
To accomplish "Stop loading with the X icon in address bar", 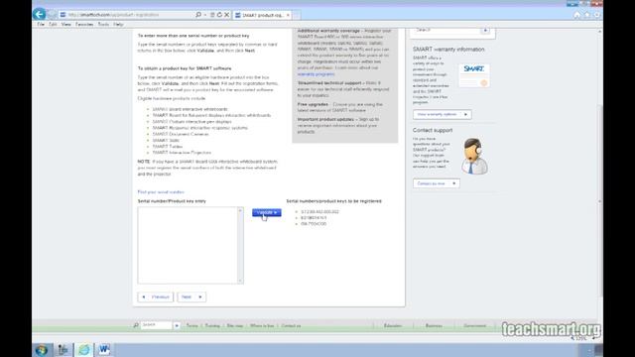I will tap(227, 15).
